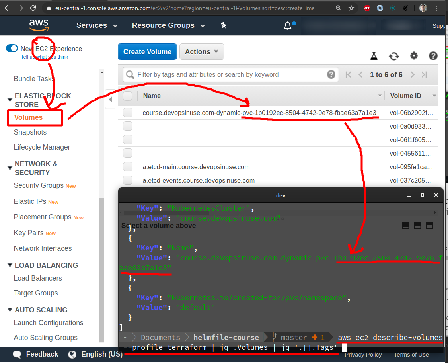Open Snapshots in the sidebar
The image size is (448, 363).
tap(30, 132)
